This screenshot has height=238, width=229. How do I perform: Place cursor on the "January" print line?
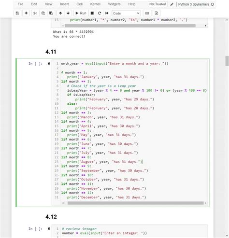(105, 77)
